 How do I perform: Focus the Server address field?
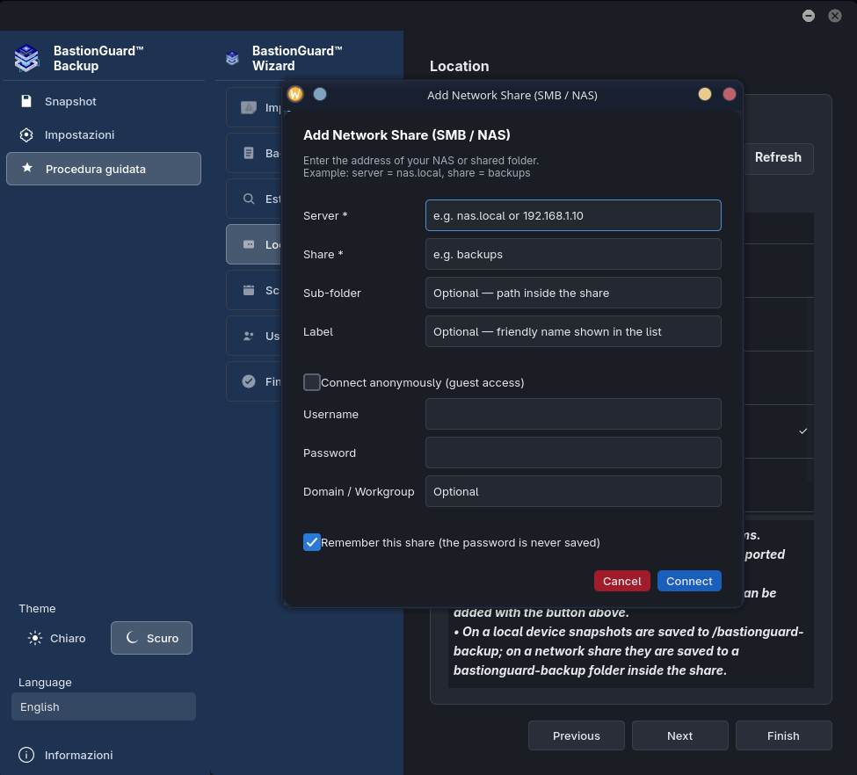(x=573, y=215)
